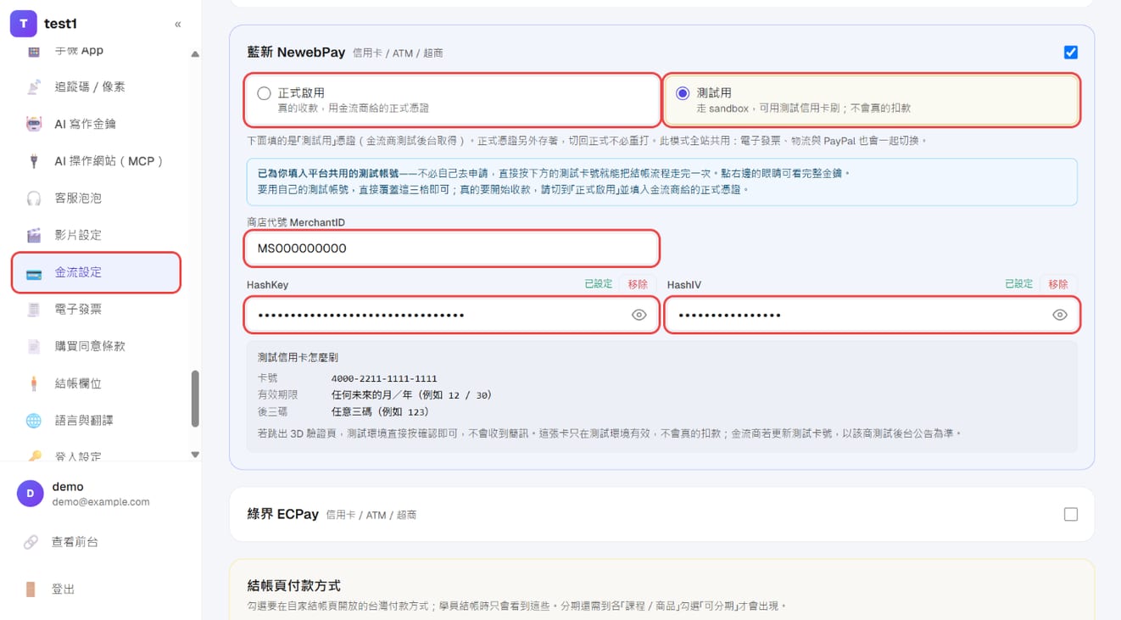Image resolution: width=1121 pixels, height=620 pixels.
Task: Click the plug icon beside AI 操作網站（MCP）
Action: 34,161
